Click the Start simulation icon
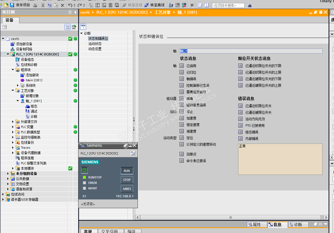 click(x=110, y=5)
